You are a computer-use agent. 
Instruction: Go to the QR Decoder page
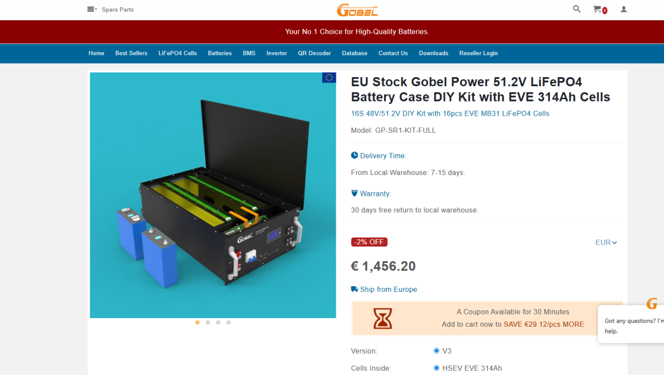click(x=314, y=53)
